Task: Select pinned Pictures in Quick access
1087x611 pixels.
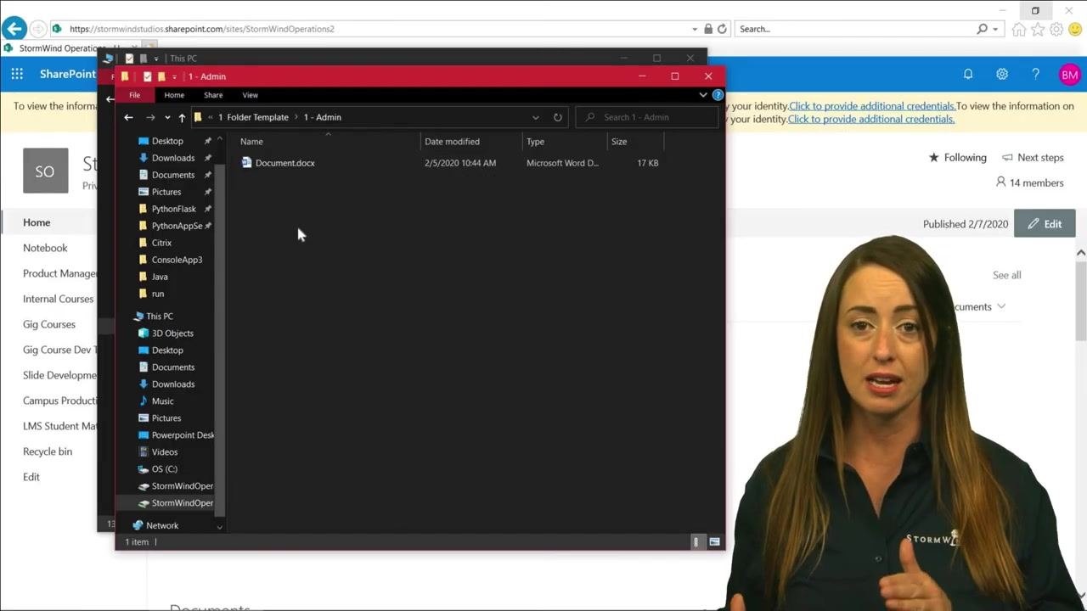Action: (x=166, y=192)
